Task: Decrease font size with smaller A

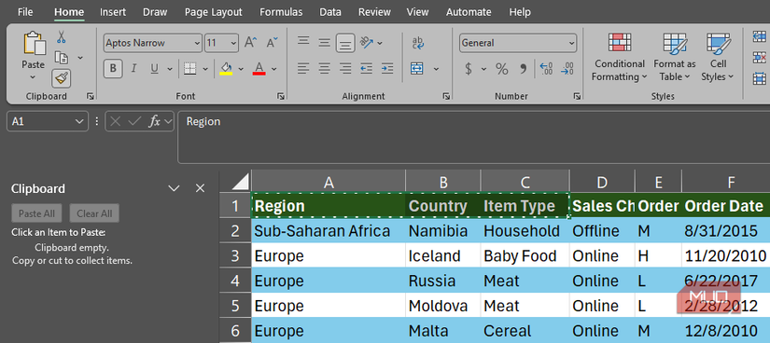Action: (x=272, y=43)
